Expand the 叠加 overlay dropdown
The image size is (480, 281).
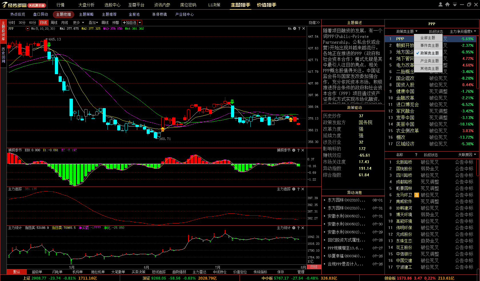(x=93, y=23)
